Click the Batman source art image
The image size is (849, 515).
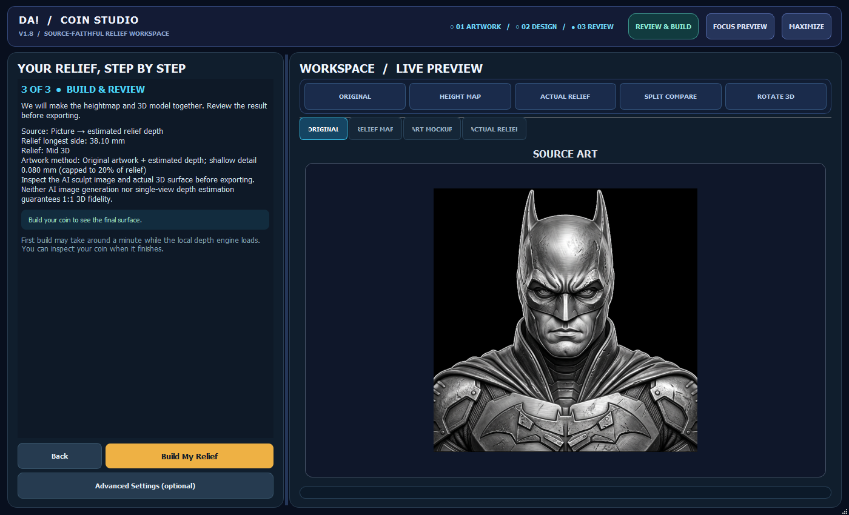coord(565,320)
